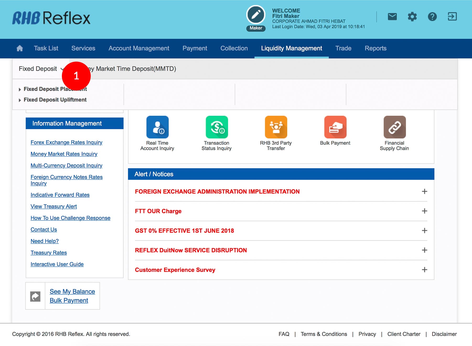Viewport: 472px width, 346px height.
Task: Click the help question mark icon
Action: click(x=432, y=17)
